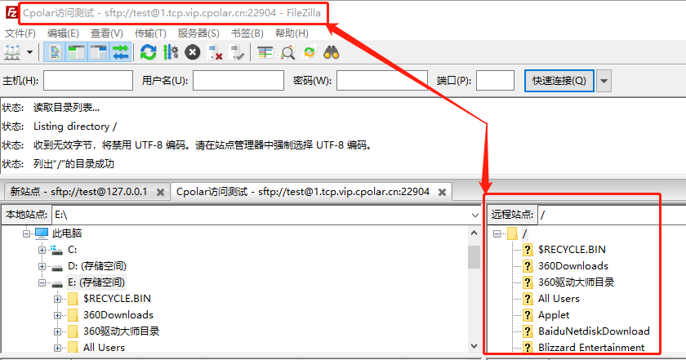Cancel the current operation

[193, 53]
